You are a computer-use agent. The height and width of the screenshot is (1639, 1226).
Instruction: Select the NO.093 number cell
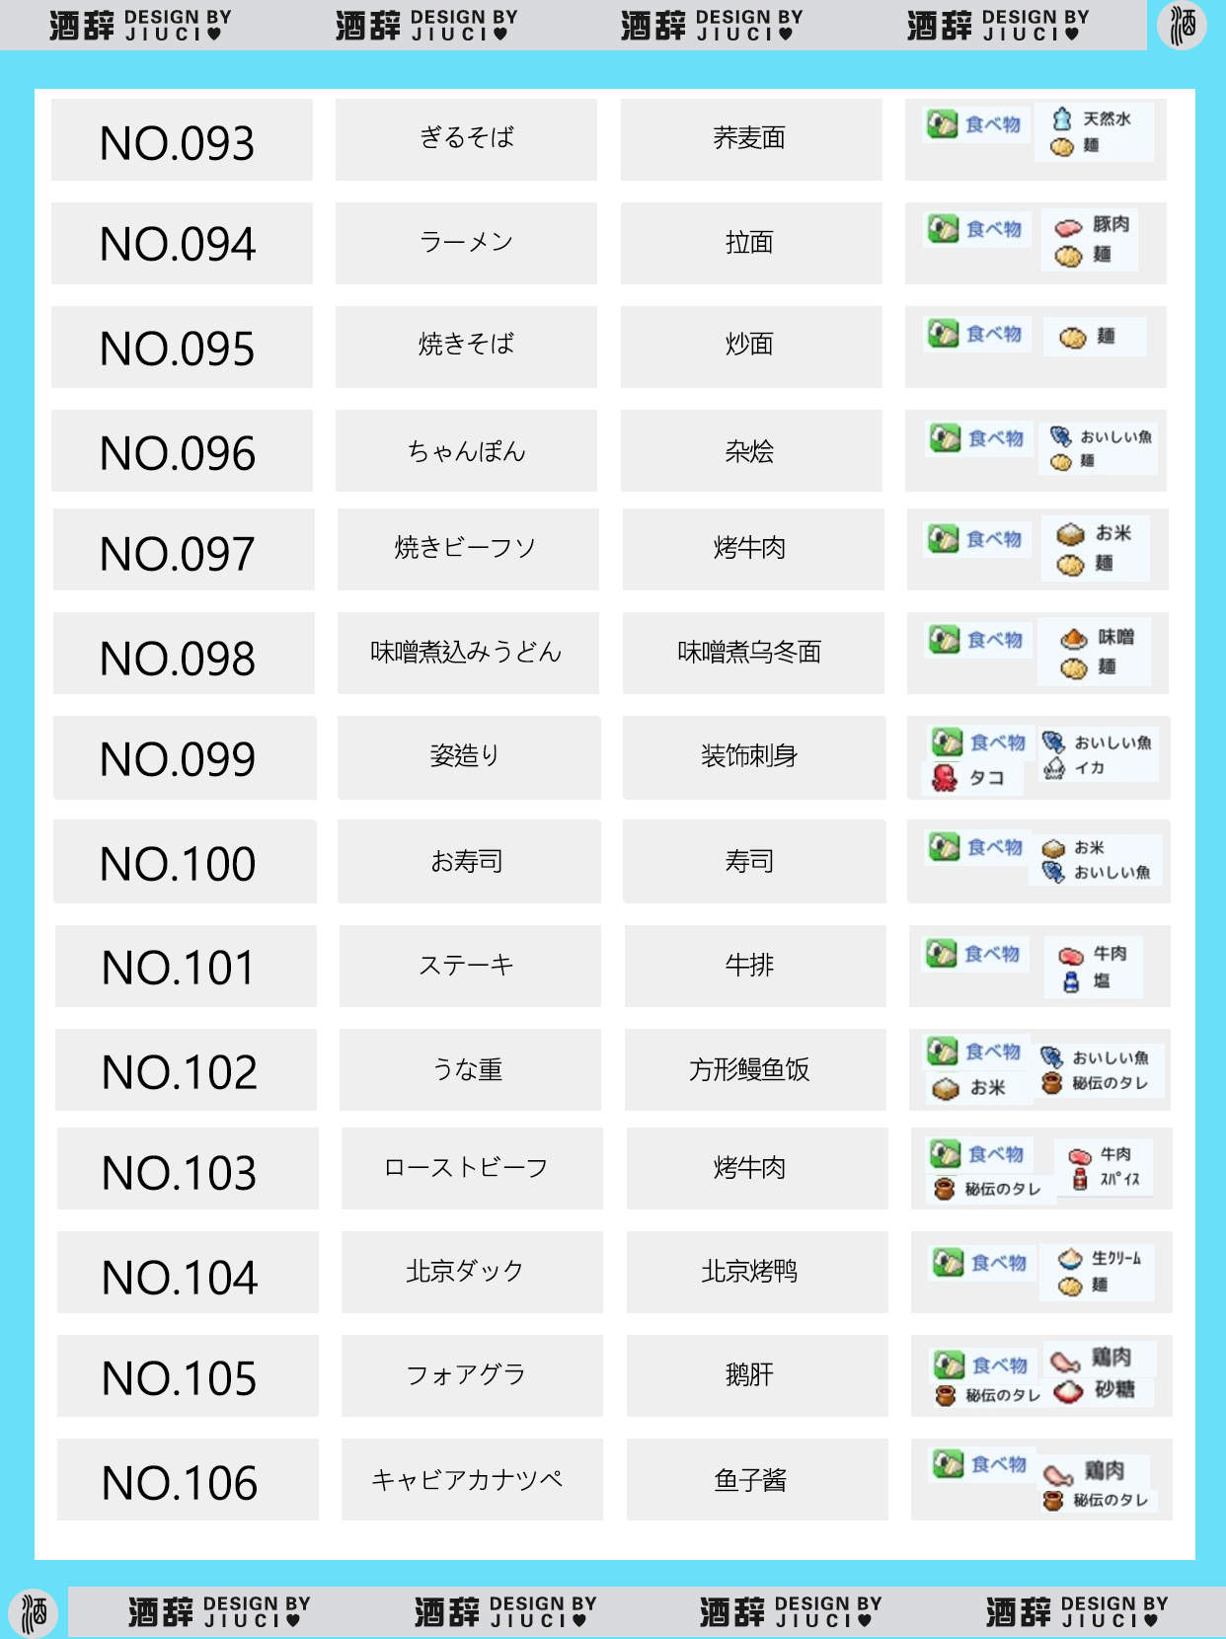pos(182,140)
